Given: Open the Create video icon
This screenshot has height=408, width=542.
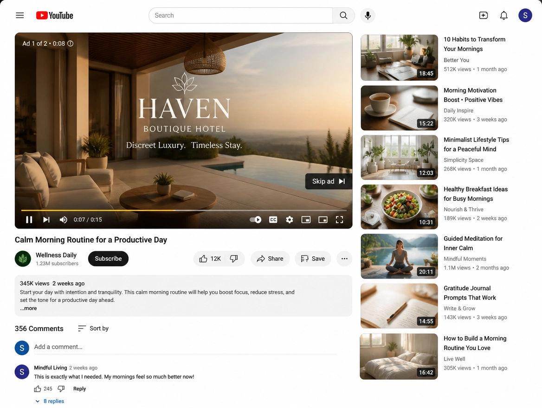Looking at the screenshot, I should coord(483,15).
